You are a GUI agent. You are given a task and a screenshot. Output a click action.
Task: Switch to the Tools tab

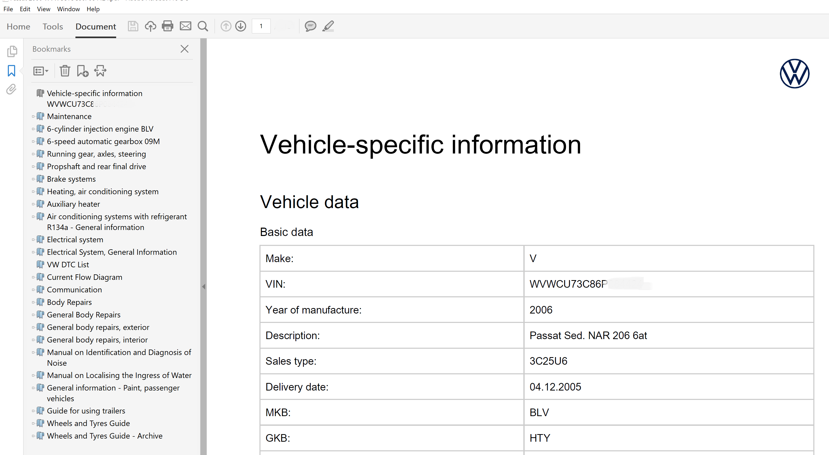[x=53, y=26]
